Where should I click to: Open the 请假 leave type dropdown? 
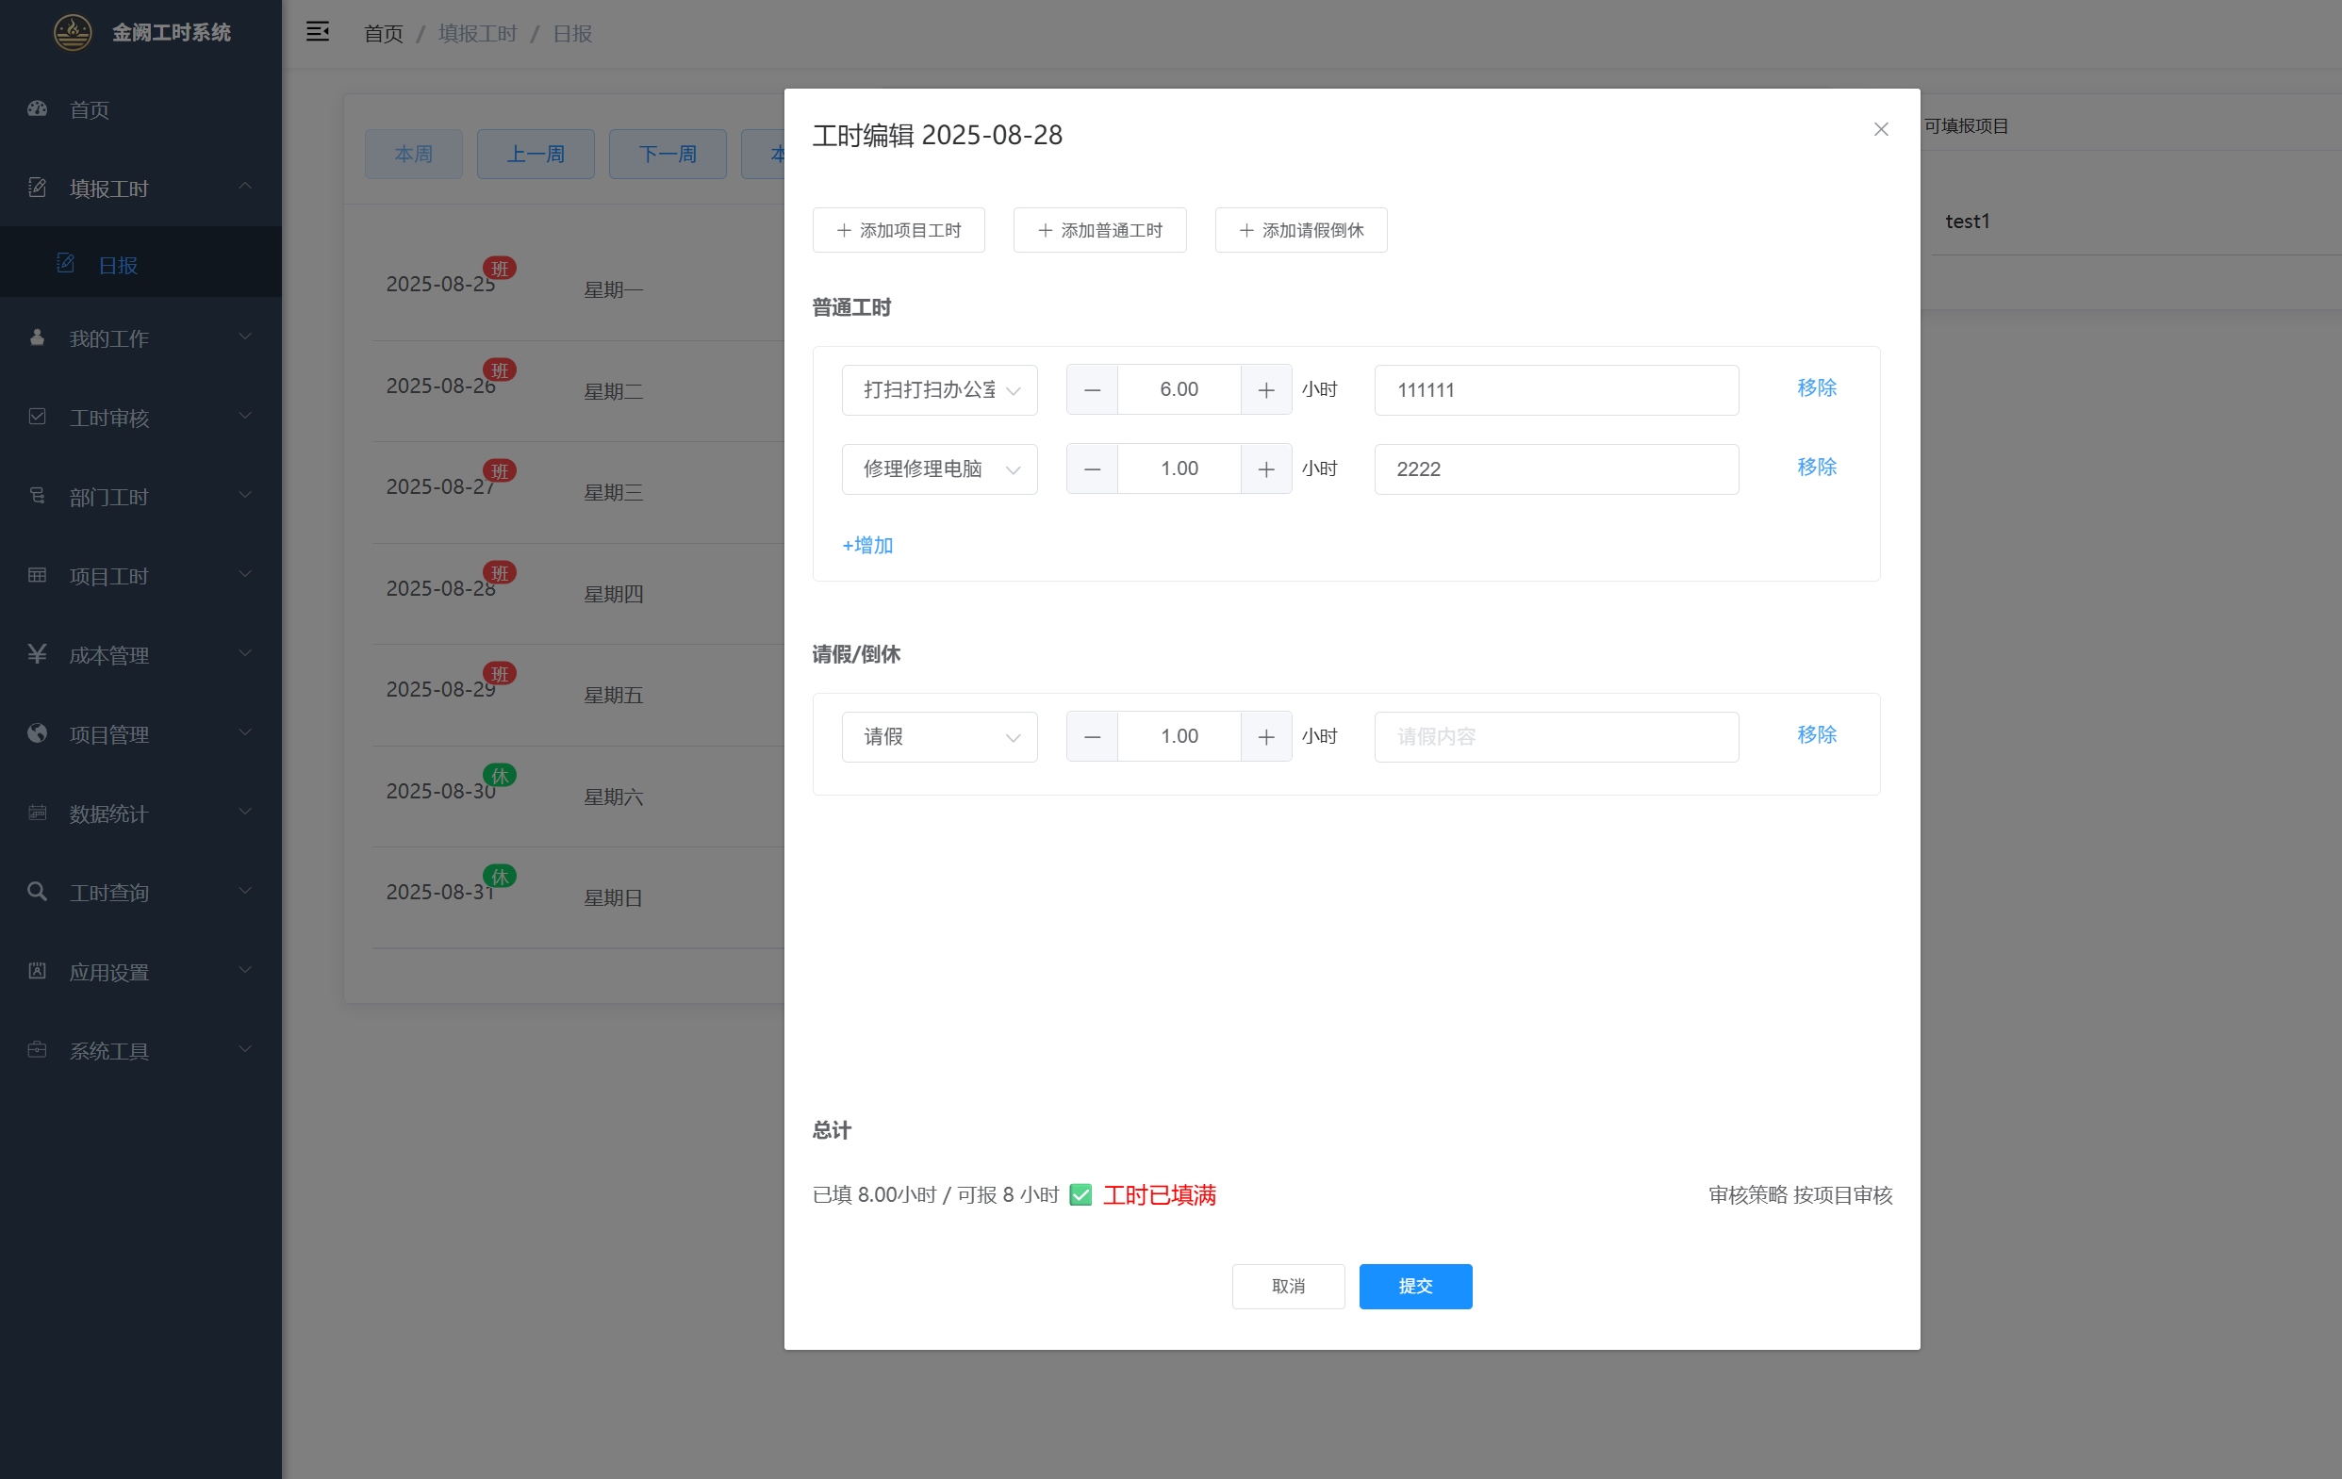click(x=938, y=737)
